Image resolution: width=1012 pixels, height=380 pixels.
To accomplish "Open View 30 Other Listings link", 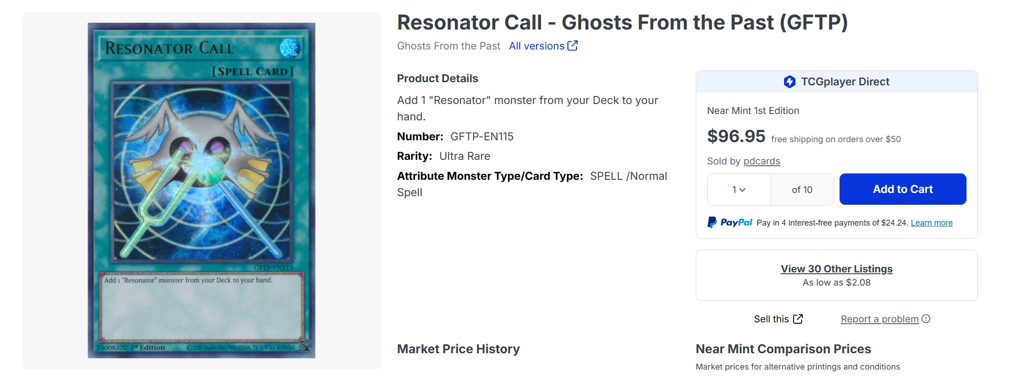I will coord(836,269).
